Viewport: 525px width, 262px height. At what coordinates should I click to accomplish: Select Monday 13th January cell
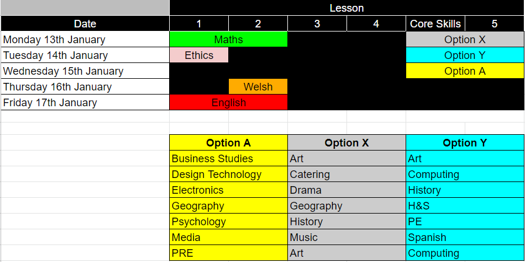tap(85, 39)
